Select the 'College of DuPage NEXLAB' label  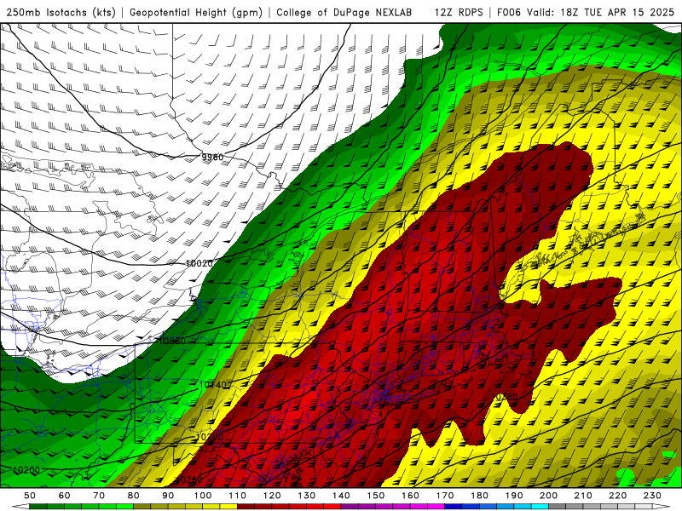(344, 12)
